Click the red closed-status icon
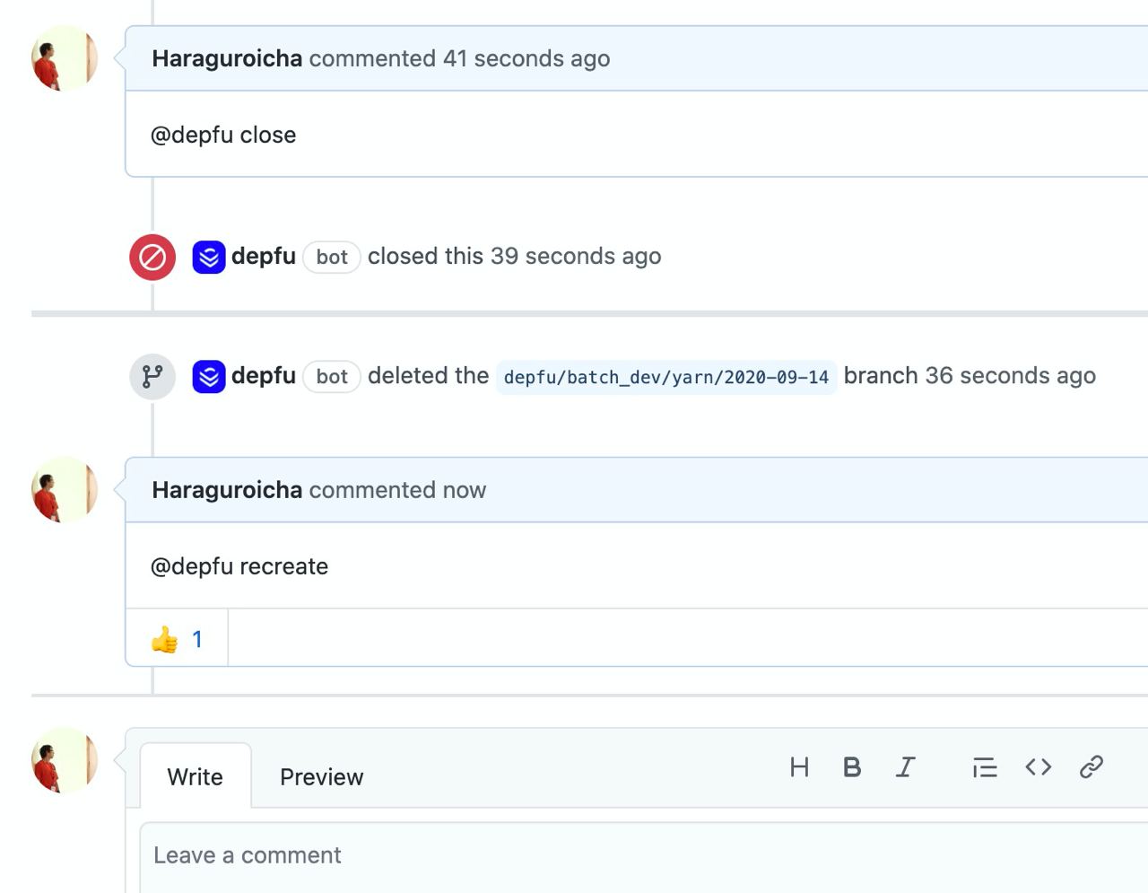 click(152, 258)
